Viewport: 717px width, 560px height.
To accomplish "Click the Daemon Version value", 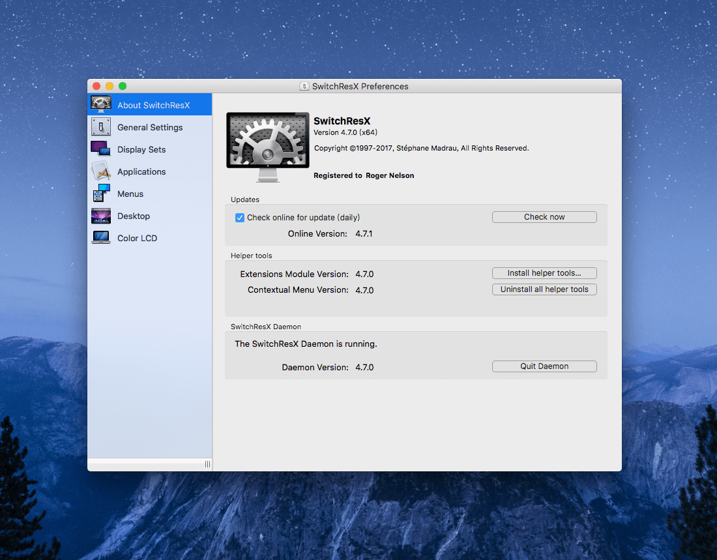I will (x=364, y=368).
